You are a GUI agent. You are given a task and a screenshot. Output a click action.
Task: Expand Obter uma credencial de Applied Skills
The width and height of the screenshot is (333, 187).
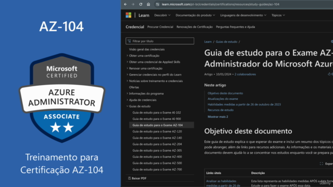point(155,62)
